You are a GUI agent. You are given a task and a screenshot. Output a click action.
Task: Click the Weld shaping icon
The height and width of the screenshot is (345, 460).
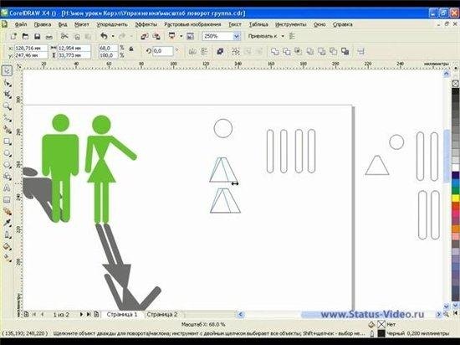click(x=275, y=52)
